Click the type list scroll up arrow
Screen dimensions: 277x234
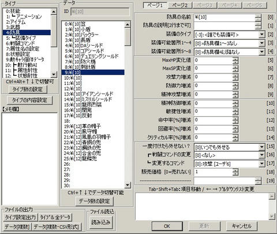pos(54,12)
